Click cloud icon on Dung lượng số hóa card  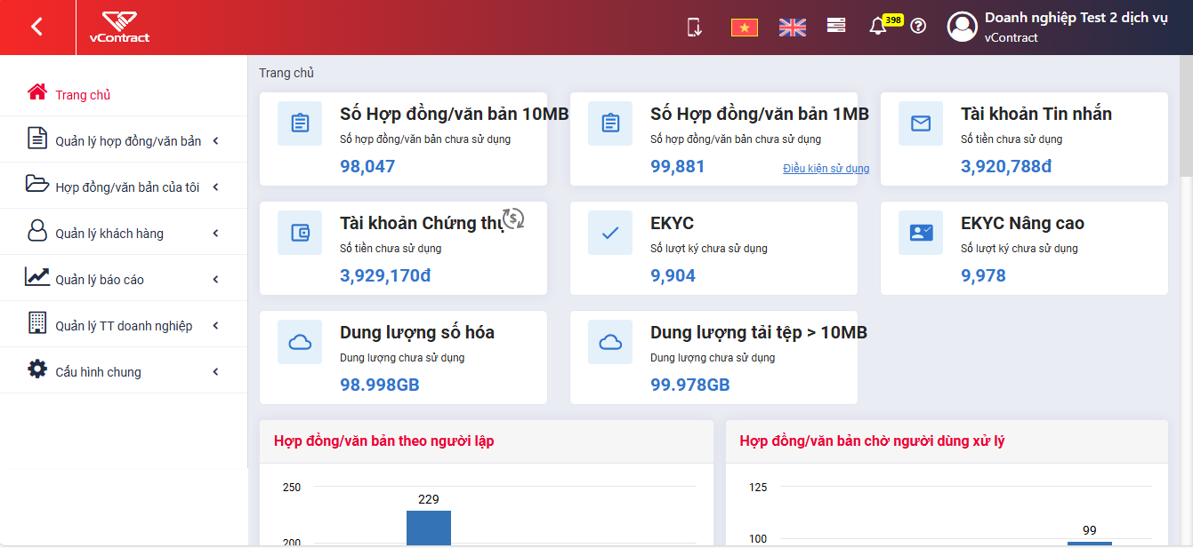tap(300, 342)
